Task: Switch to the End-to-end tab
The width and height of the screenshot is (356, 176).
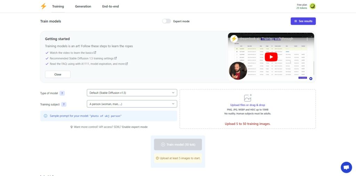Action: coord(110,6)
